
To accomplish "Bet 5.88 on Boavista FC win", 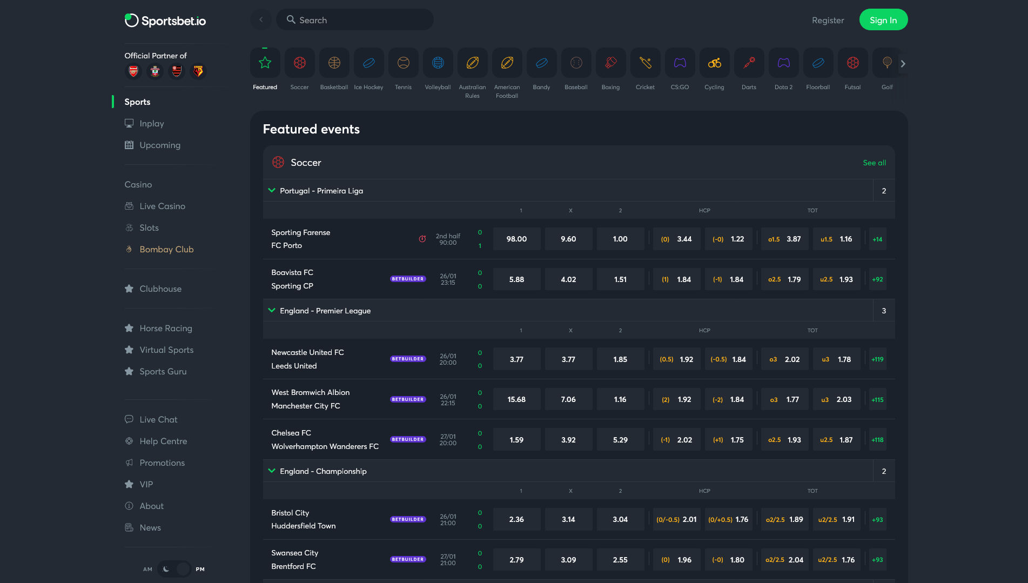I will click(516, 279).
